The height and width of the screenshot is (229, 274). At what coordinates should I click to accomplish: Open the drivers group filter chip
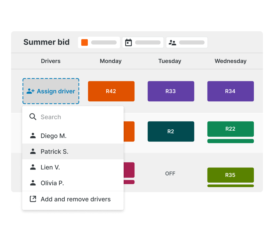point(187,43)
